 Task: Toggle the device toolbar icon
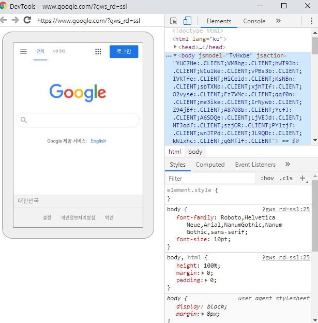click(187, 21)
